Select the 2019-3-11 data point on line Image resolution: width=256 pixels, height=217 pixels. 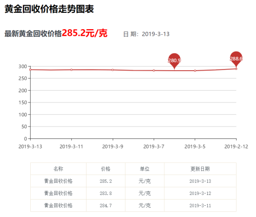72,70
